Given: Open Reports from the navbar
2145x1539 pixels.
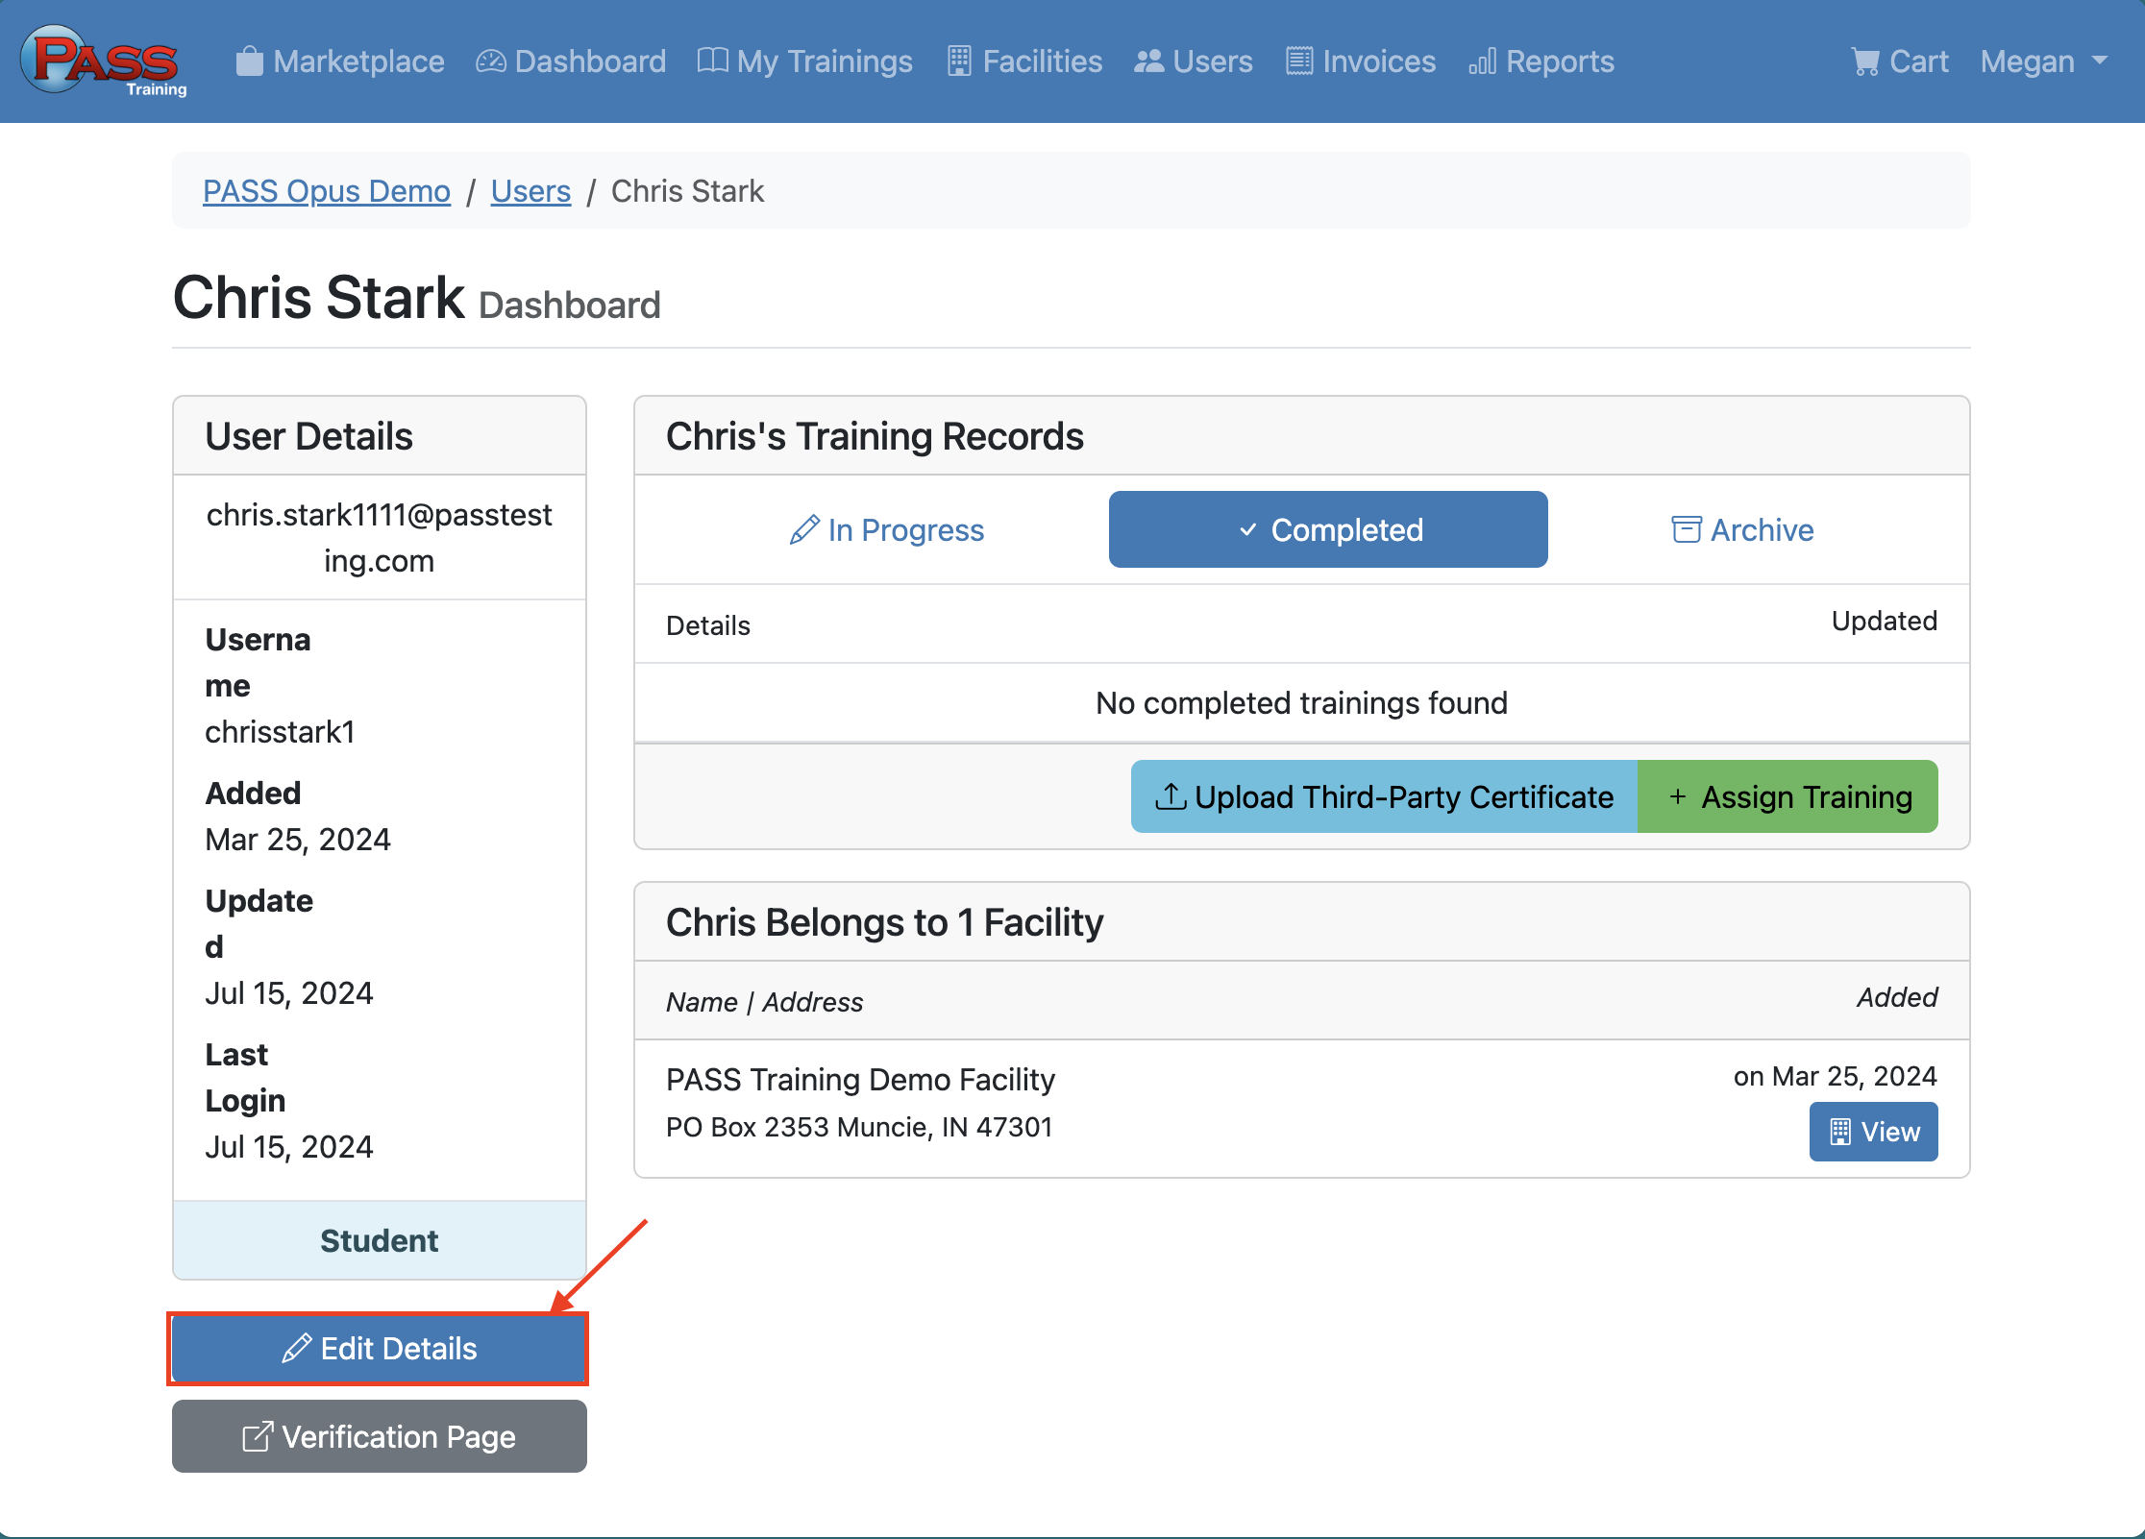Looking at the screenshot, I should pyautogui.click(x=1541, y=61).
